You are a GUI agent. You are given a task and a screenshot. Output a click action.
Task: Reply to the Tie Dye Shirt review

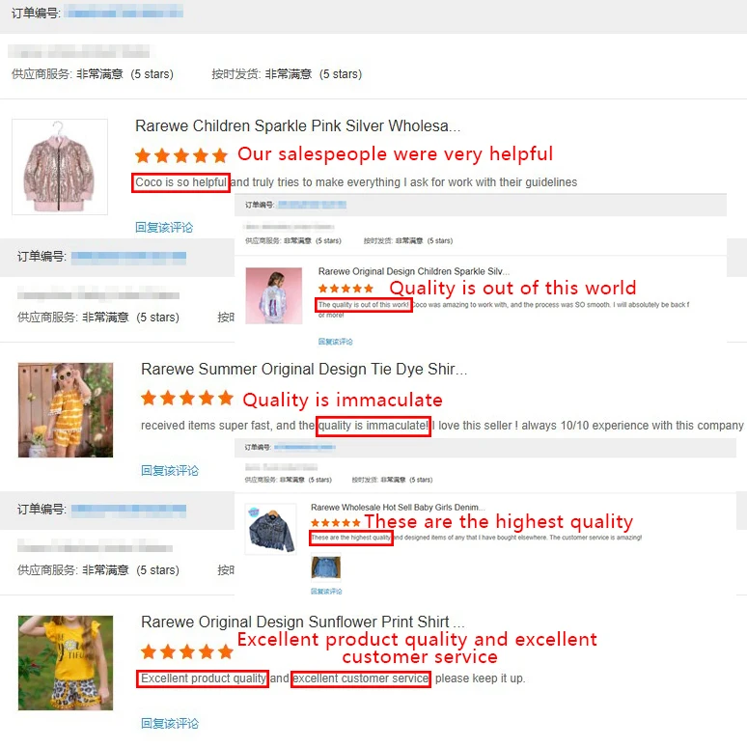click(x=170, y=471)
